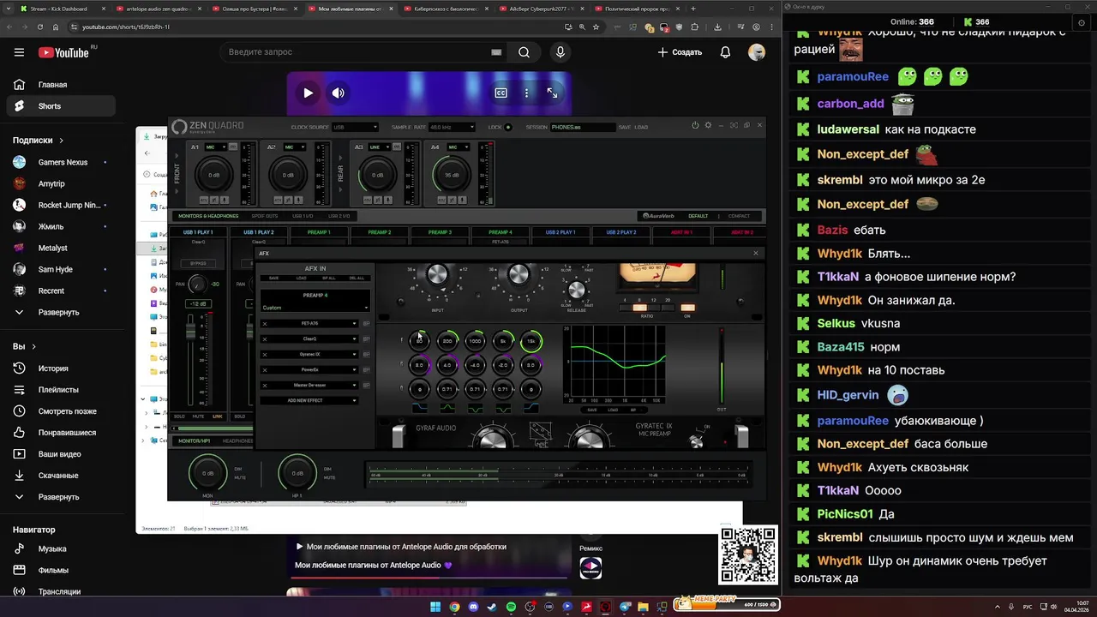Toggle the FET-A76 ON switch
Screen dimensions: 1097x617
(687, 308)
